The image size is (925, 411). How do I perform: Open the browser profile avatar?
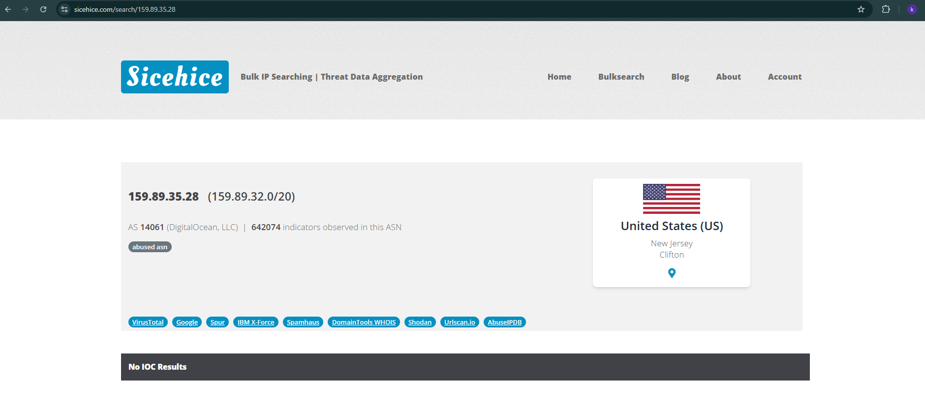pos(912,9)
